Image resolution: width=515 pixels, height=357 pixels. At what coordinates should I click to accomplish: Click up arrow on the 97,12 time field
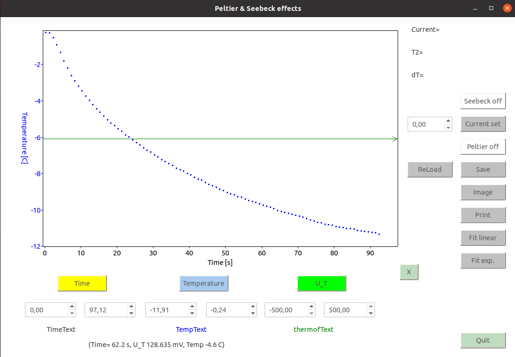131,307
